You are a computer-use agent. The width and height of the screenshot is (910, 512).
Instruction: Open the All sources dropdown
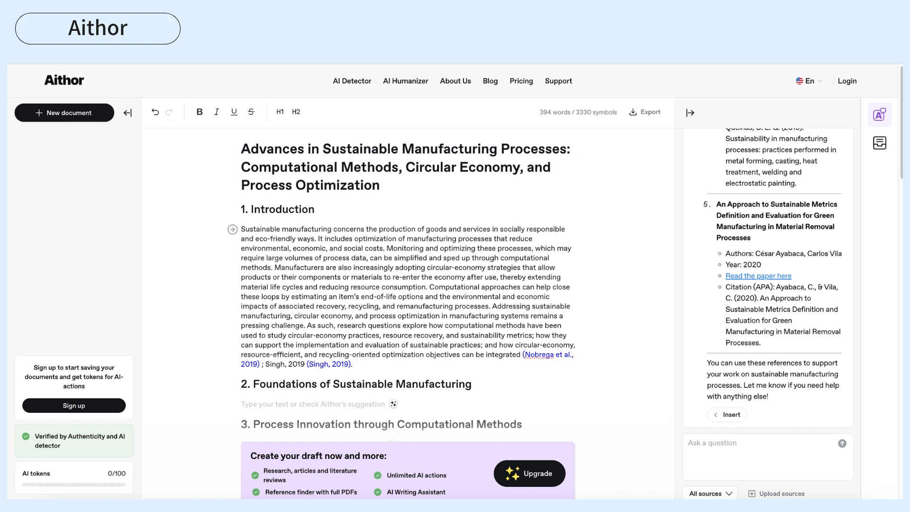click(x=710, y=494)
